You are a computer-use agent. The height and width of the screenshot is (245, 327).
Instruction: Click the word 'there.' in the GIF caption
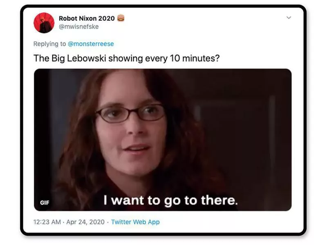coord(219,200)
